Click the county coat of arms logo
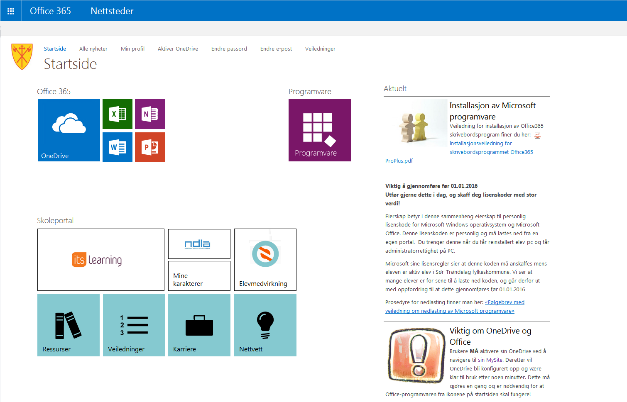 click(22, 57)
